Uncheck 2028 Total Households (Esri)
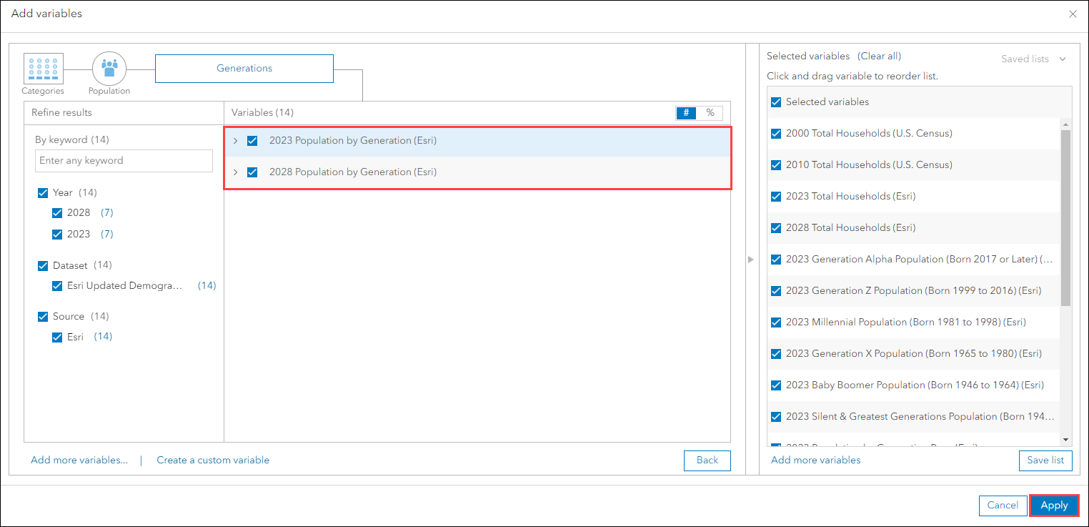 pos(776,228)
